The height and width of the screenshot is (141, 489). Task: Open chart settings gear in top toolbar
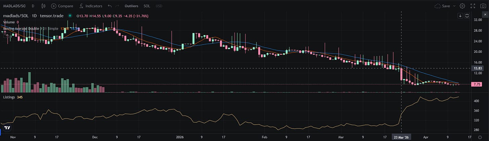462,6
